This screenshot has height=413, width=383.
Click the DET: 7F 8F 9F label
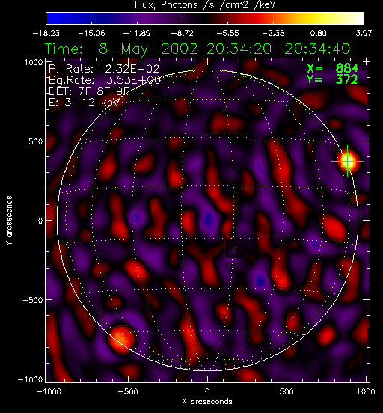coord(89,91)
